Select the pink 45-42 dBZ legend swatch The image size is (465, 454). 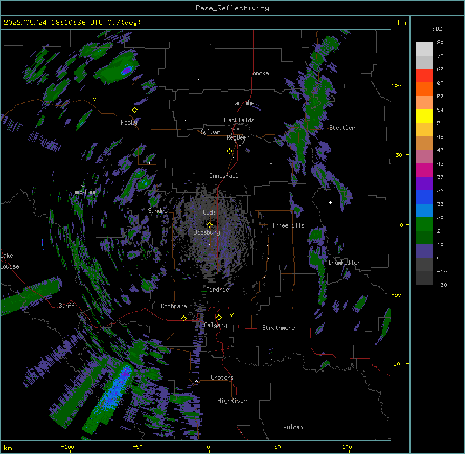tap(424, 156)
